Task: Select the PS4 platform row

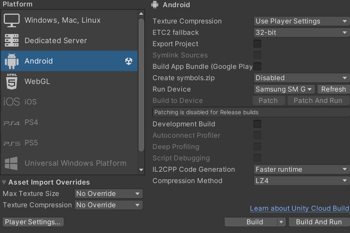Action: [x=69, y=122]
